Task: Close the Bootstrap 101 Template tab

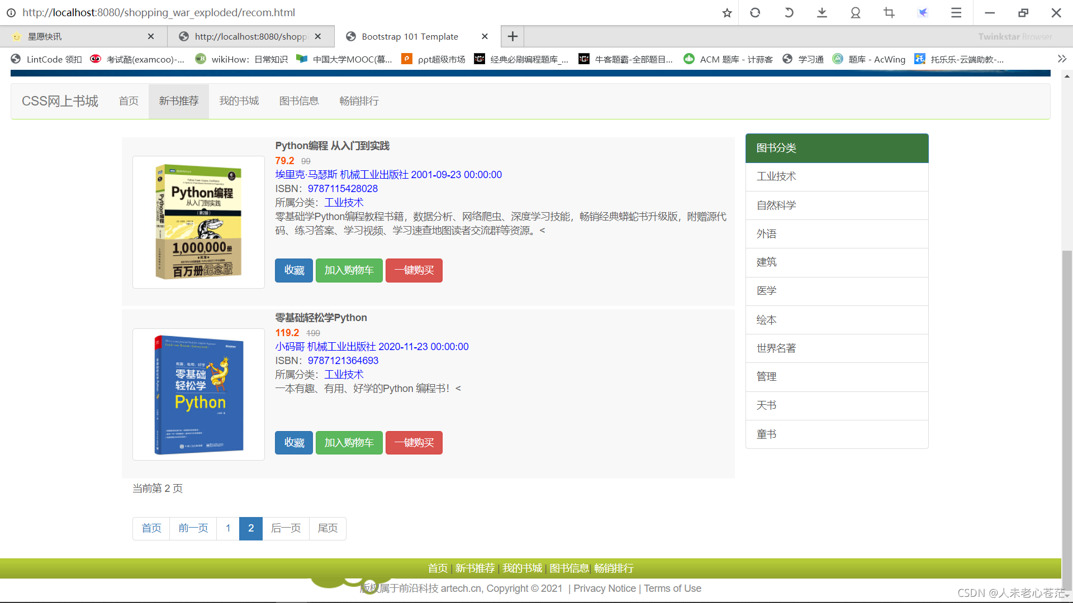Action: click(485, 37)
